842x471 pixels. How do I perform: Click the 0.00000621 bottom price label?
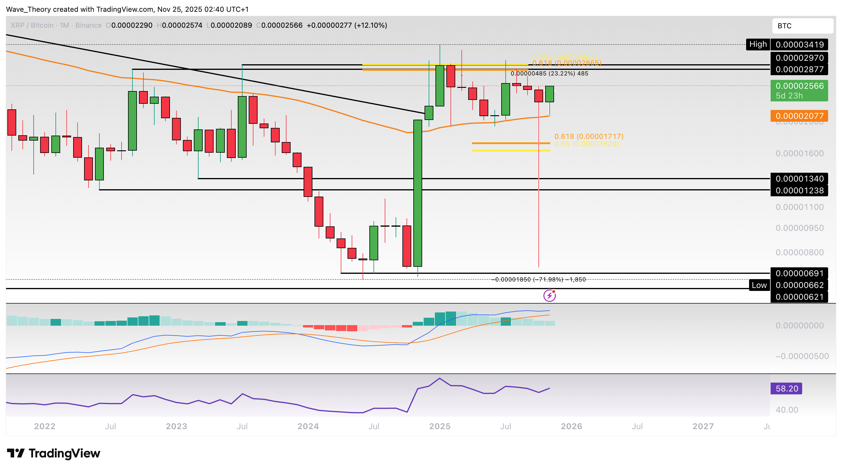click(799, 297)
